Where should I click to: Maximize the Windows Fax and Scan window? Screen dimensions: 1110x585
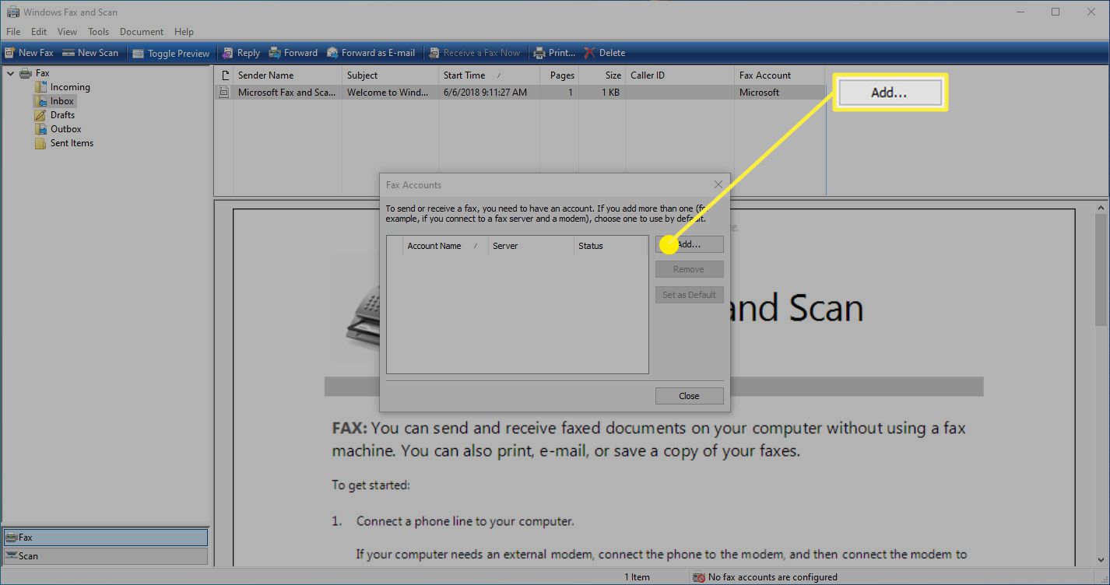click(x=1056, y=12)
